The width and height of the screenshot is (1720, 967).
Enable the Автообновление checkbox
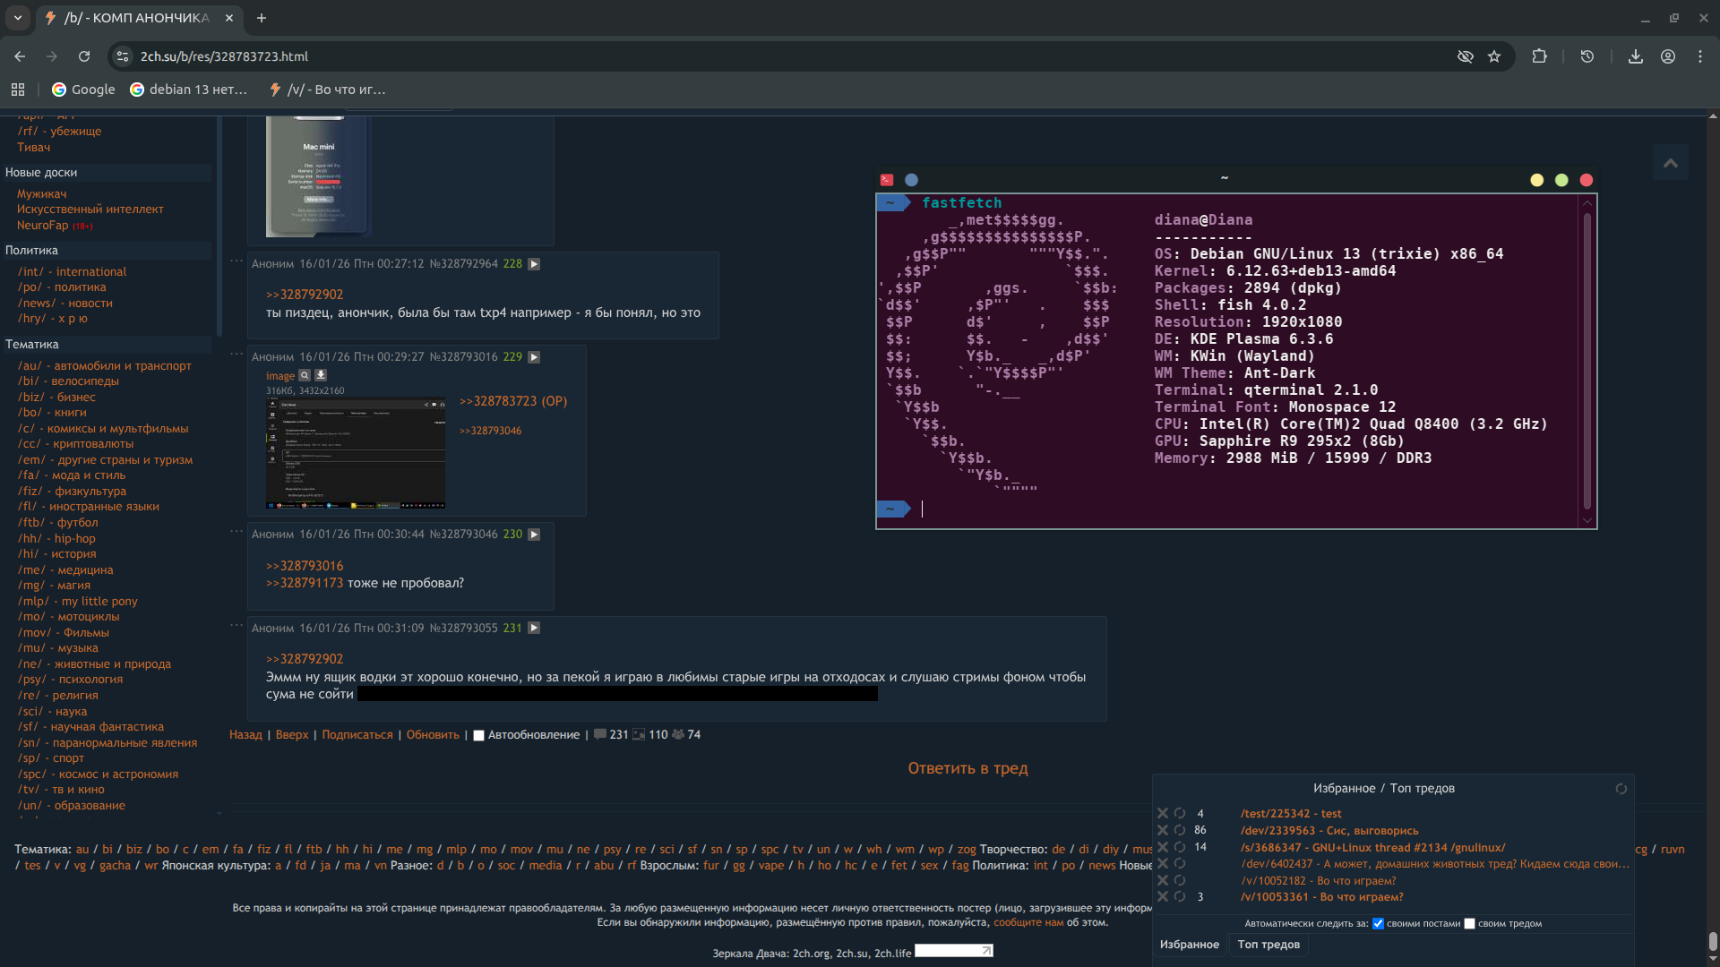[478, 735]
